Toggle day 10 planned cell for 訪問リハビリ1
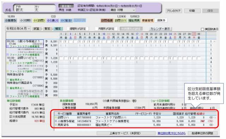Viewport: 226px width, 139px height. (104, 58)
